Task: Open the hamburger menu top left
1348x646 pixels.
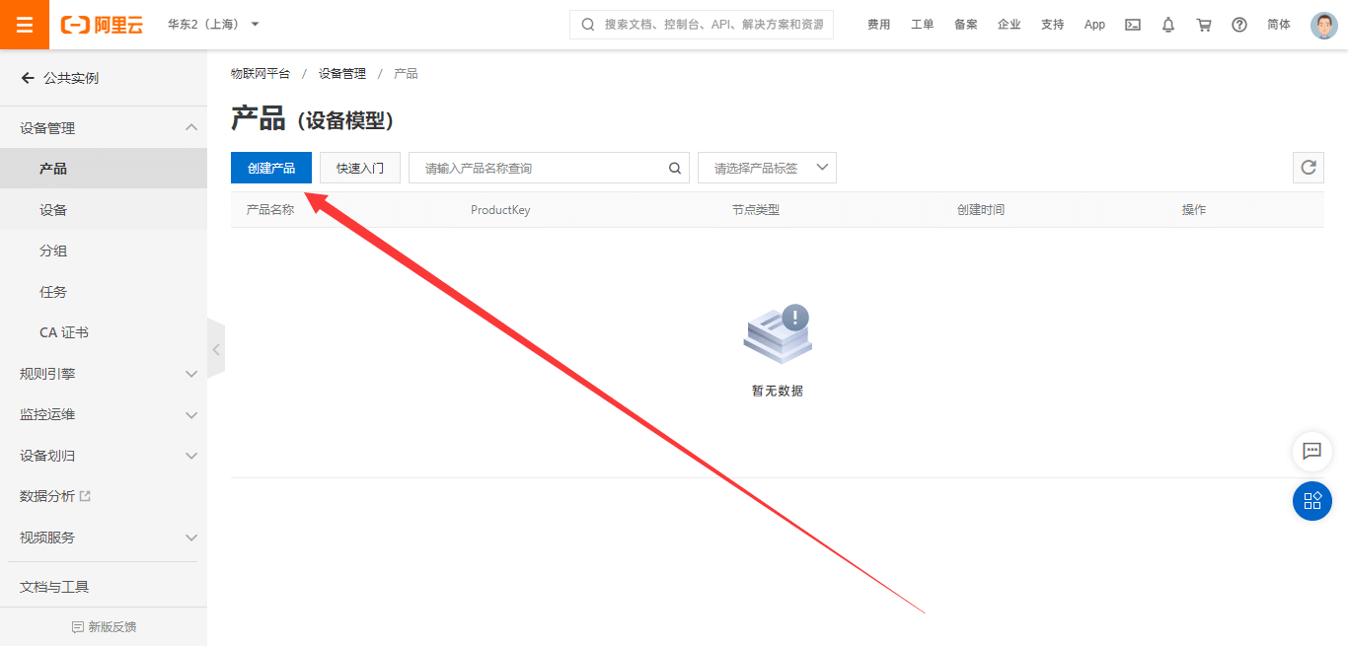Action: (x=24, y=24)
